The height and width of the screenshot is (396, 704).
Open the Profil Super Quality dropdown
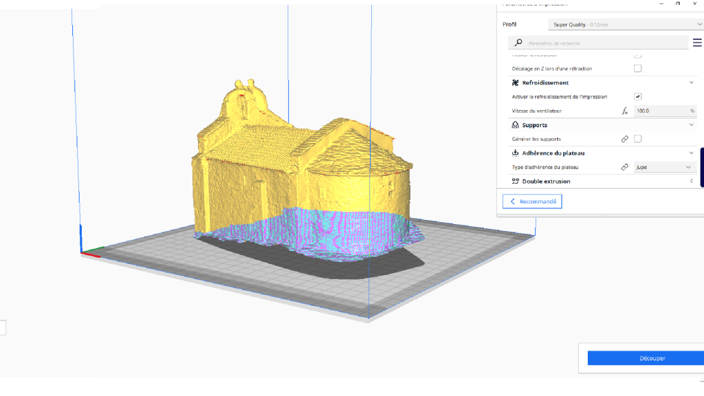click(625, 25)
